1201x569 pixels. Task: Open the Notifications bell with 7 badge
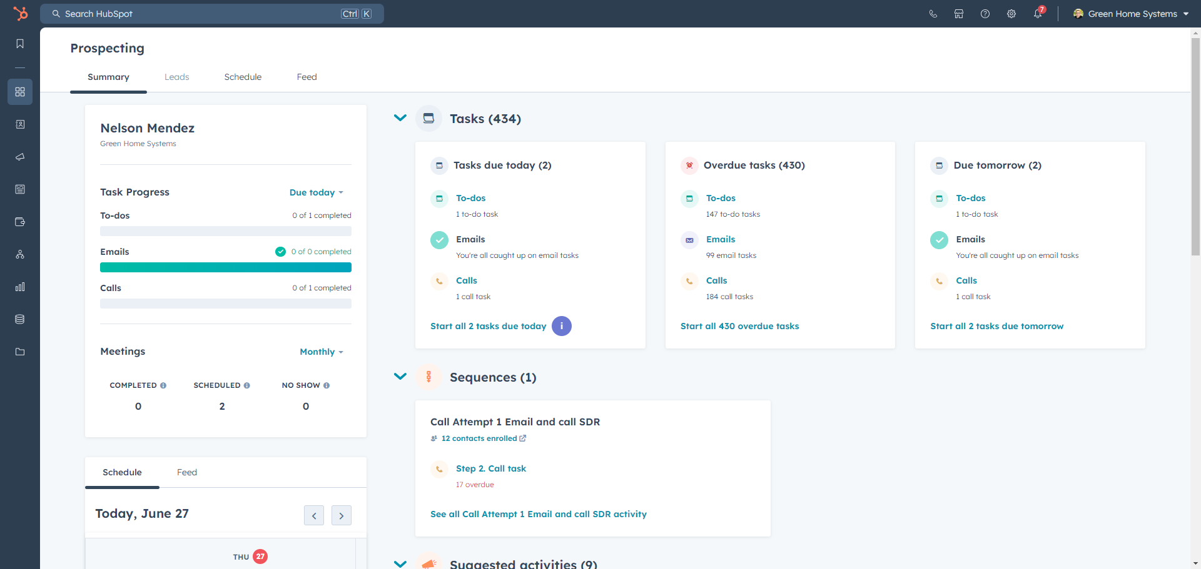1038,13
